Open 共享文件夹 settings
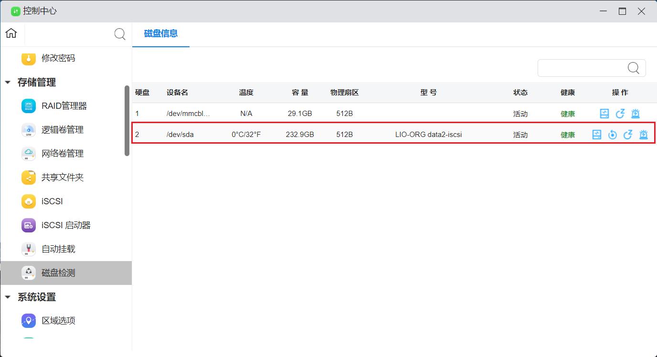Image resolution: width=657 pixels, height=357 pixels. (62, 178)
